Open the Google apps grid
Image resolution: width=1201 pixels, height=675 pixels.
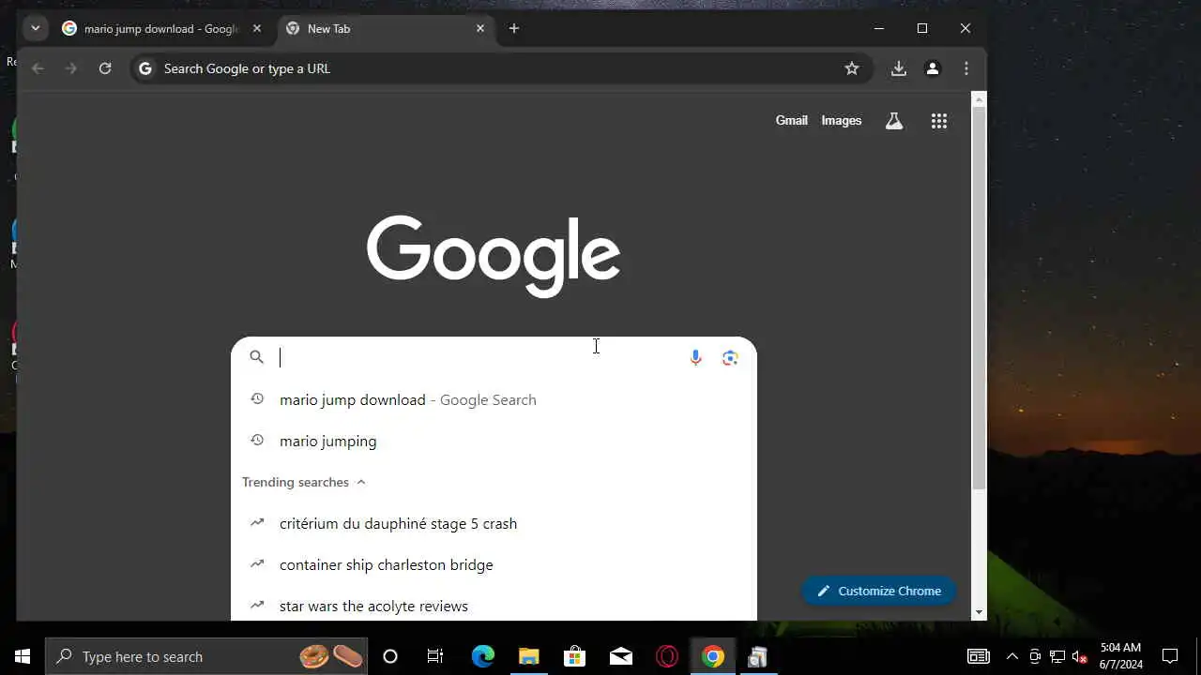point(939,121)
